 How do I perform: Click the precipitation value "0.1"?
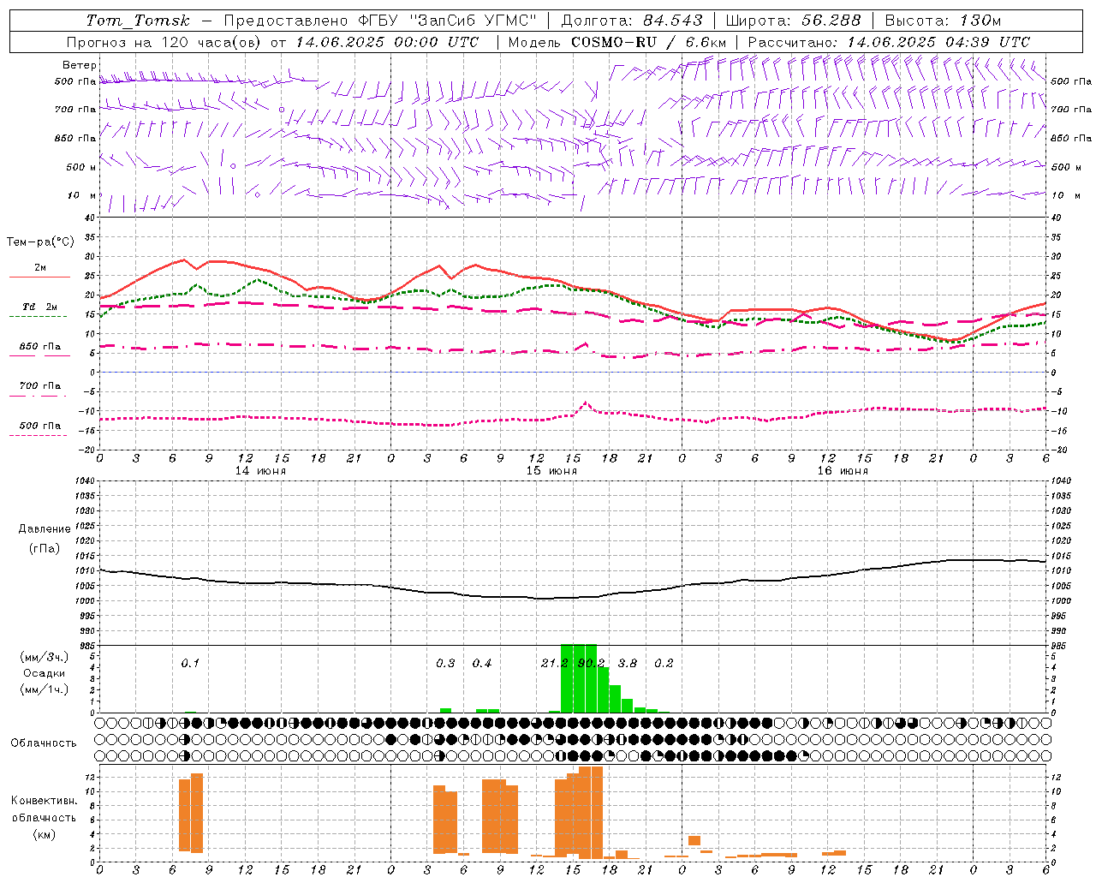pyautogui.click(x=190, y=664)
